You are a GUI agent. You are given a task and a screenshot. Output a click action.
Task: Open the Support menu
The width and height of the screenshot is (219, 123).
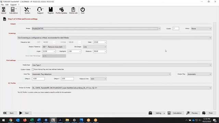coord(13,4)
